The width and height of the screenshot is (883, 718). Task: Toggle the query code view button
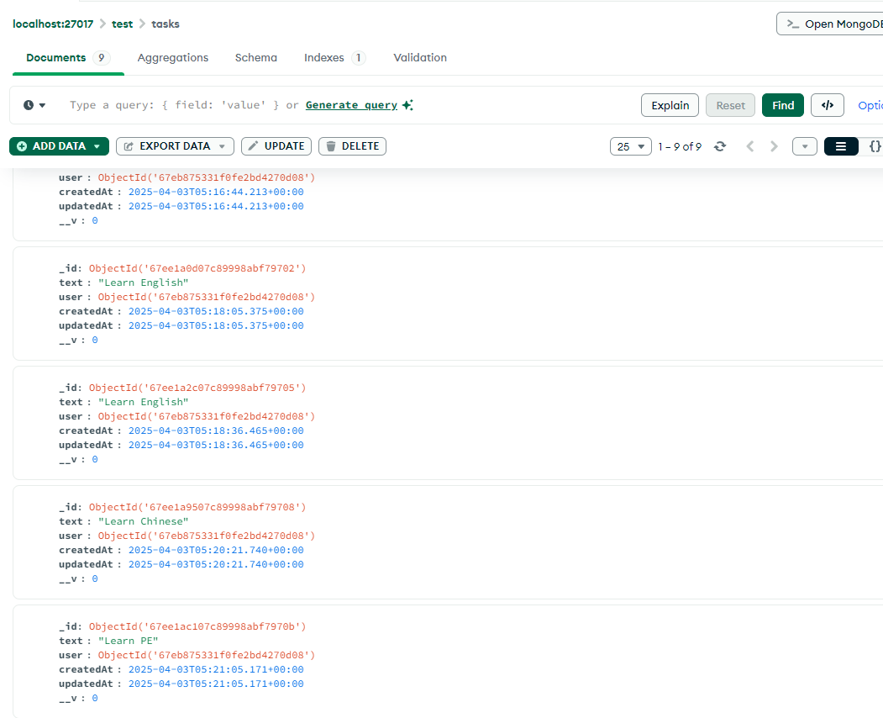point(828,105)
